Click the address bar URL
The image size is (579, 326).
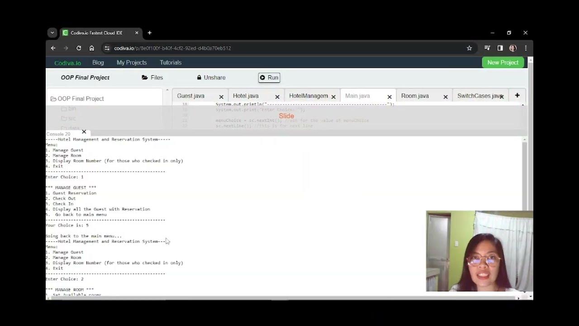coord(172,48)
